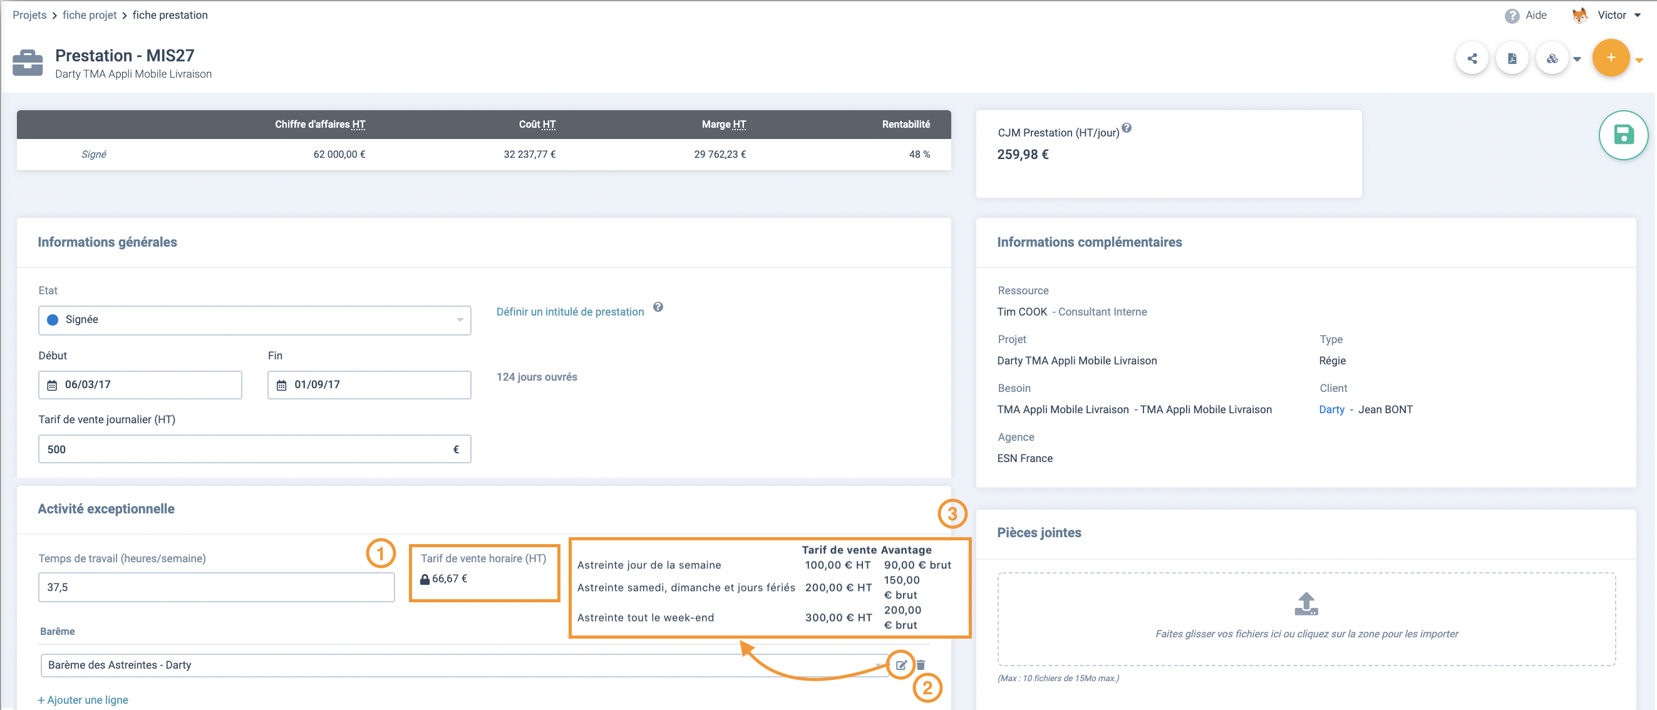This screenshot has height=710, width=1657.
Task: Click the ESN France agency text
Action: pyautogui.click(x=1025, y=458)
